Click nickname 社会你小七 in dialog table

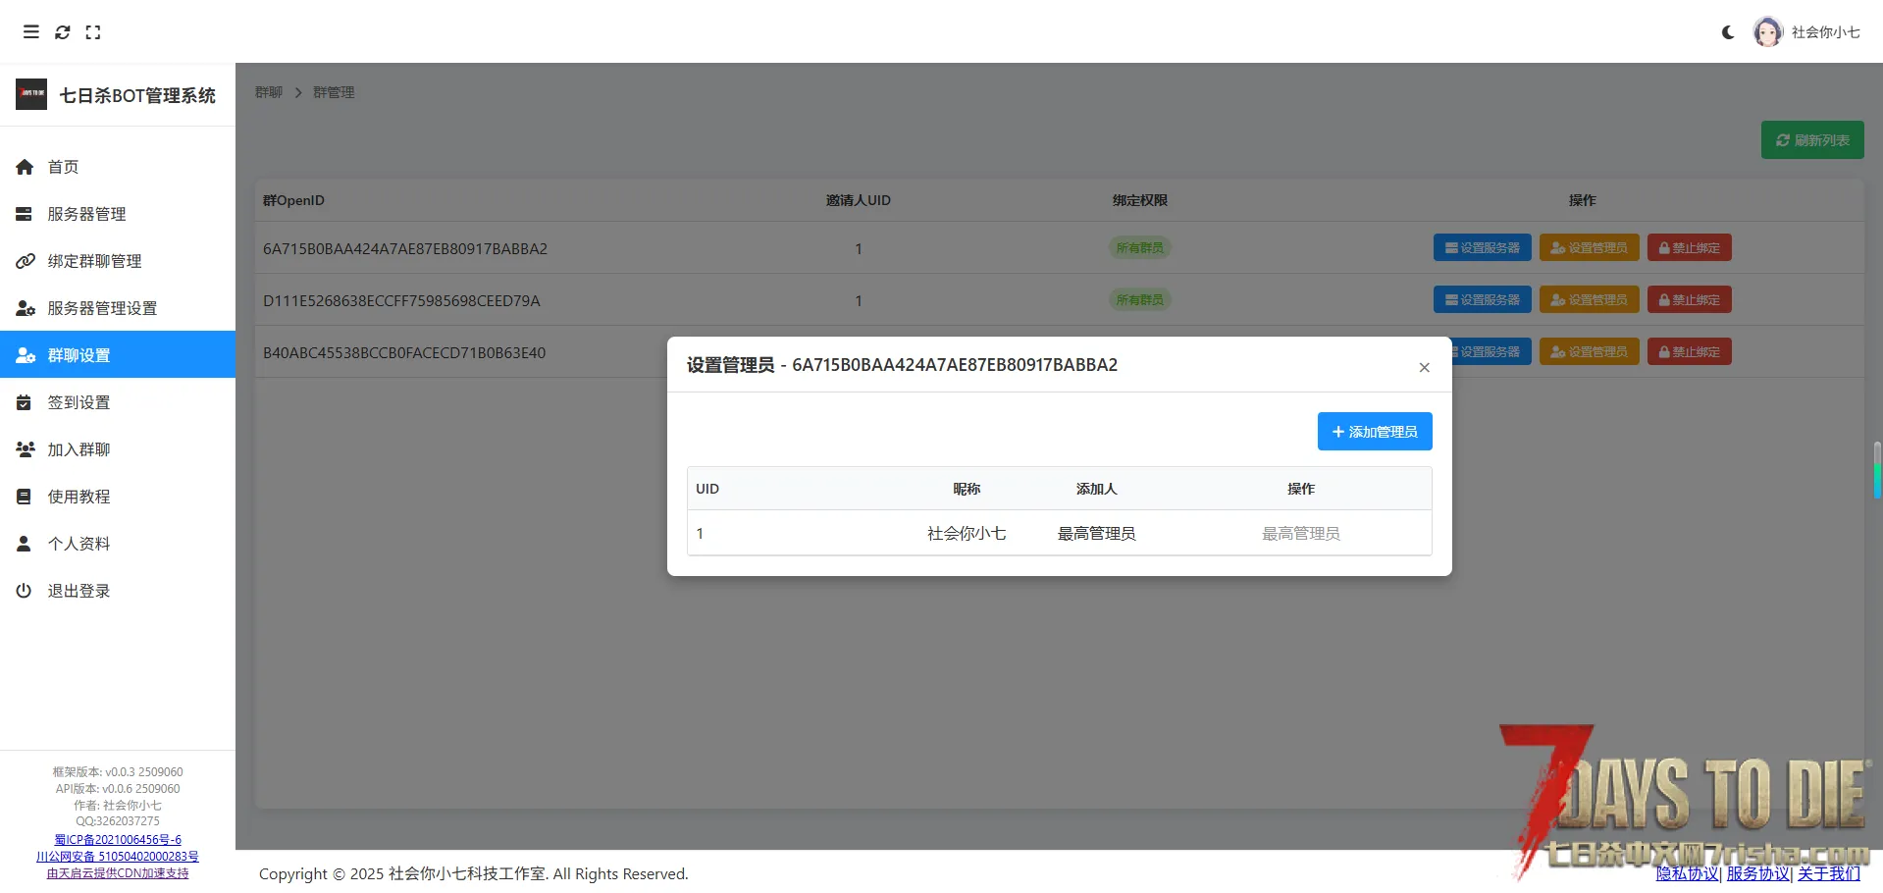tap(967, 534)
